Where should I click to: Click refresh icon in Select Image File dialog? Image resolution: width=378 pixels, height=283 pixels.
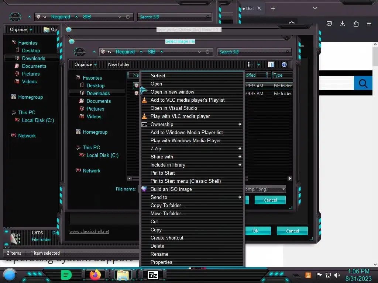(207, 52)
